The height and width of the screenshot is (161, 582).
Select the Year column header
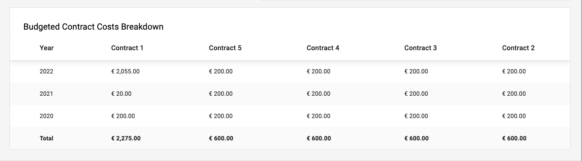pos(46,48)
